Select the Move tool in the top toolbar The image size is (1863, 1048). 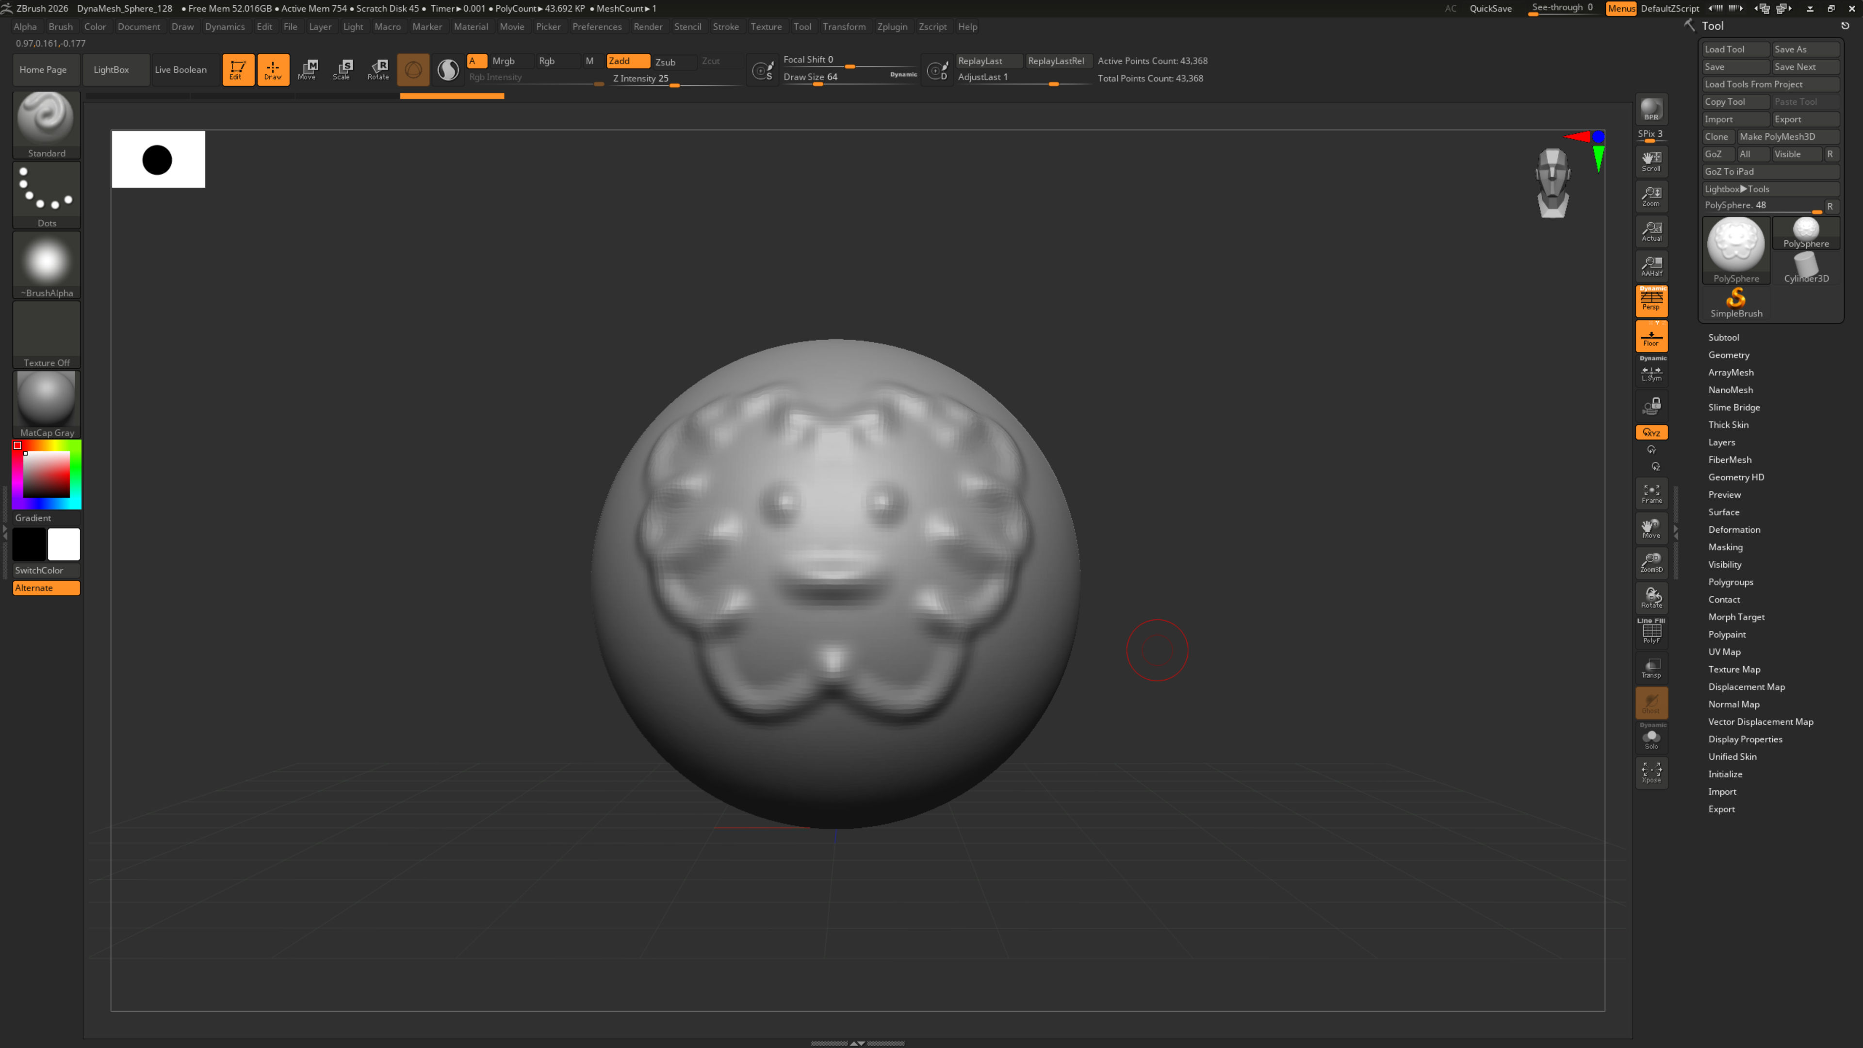(x=309, y=69)
